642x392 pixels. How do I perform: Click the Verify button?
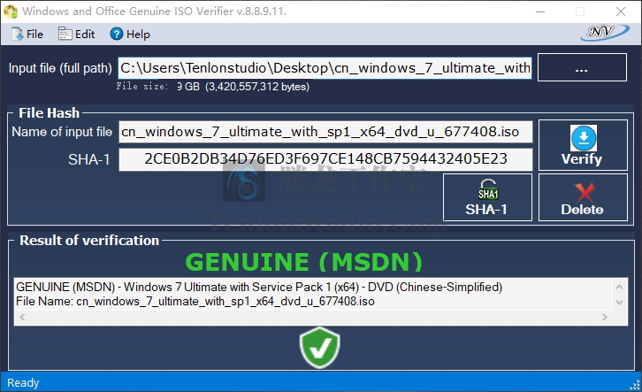(x=583, y=145)
